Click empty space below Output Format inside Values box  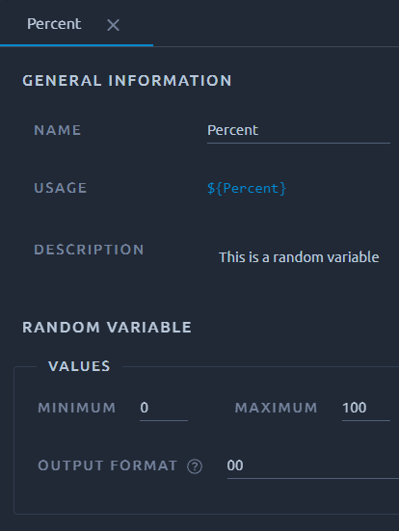203,496
